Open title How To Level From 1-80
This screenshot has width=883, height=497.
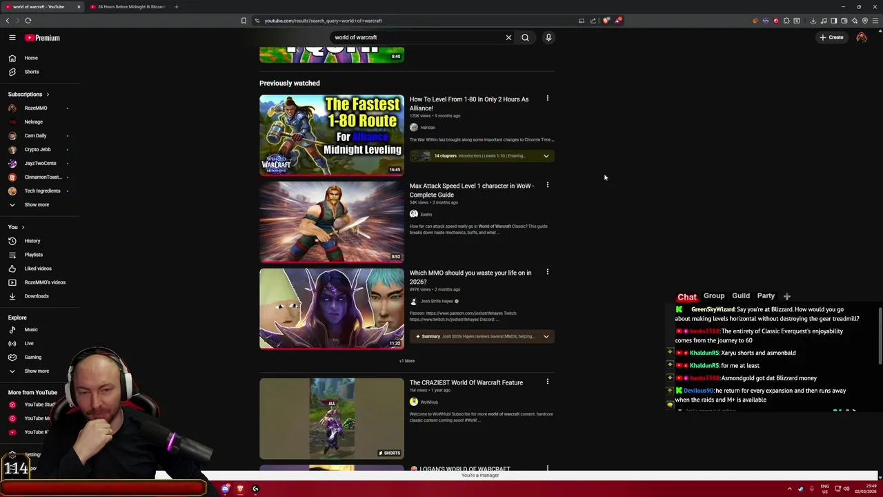click(469, 104)
